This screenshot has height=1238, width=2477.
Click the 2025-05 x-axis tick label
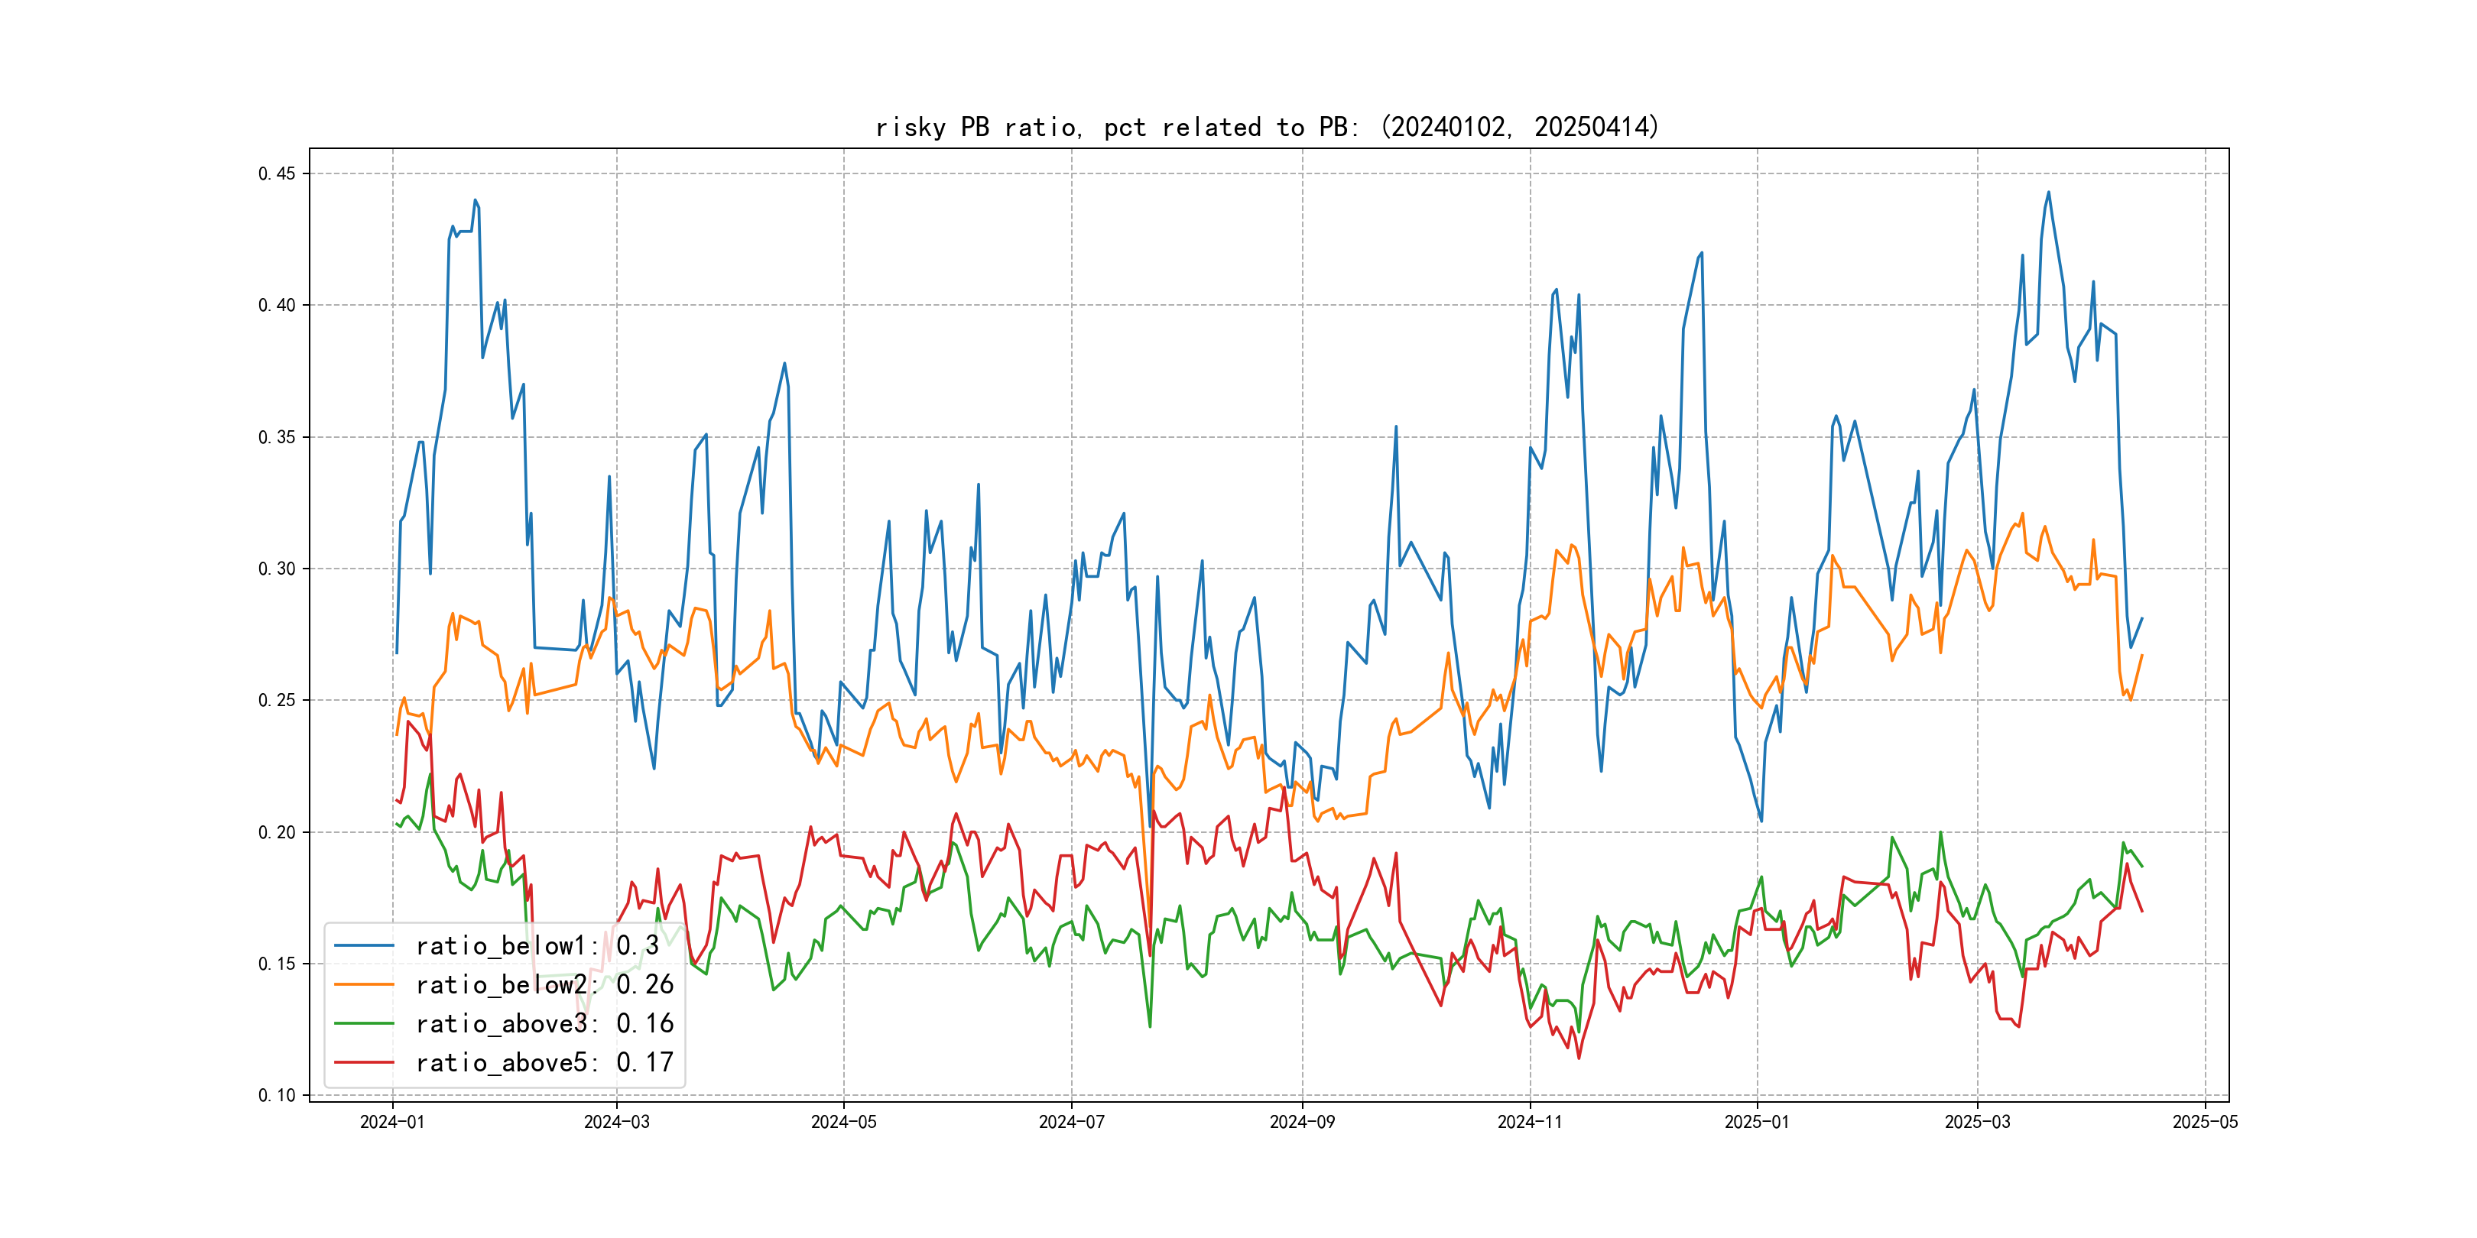point(2205,1122)
